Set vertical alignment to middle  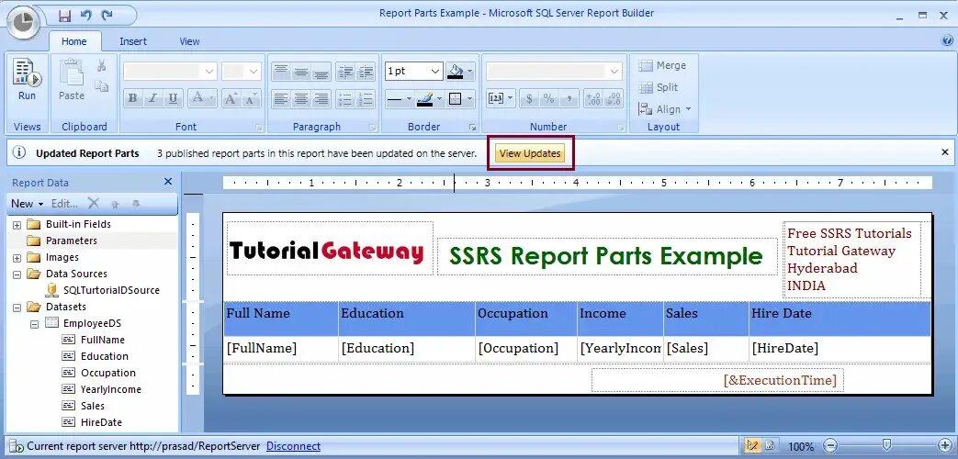tap(301, 72)
